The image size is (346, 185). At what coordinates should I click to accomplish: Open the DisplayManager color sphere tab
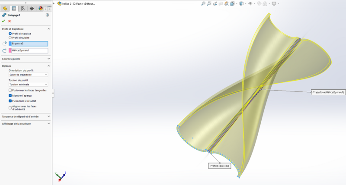(x=41, y=9)
